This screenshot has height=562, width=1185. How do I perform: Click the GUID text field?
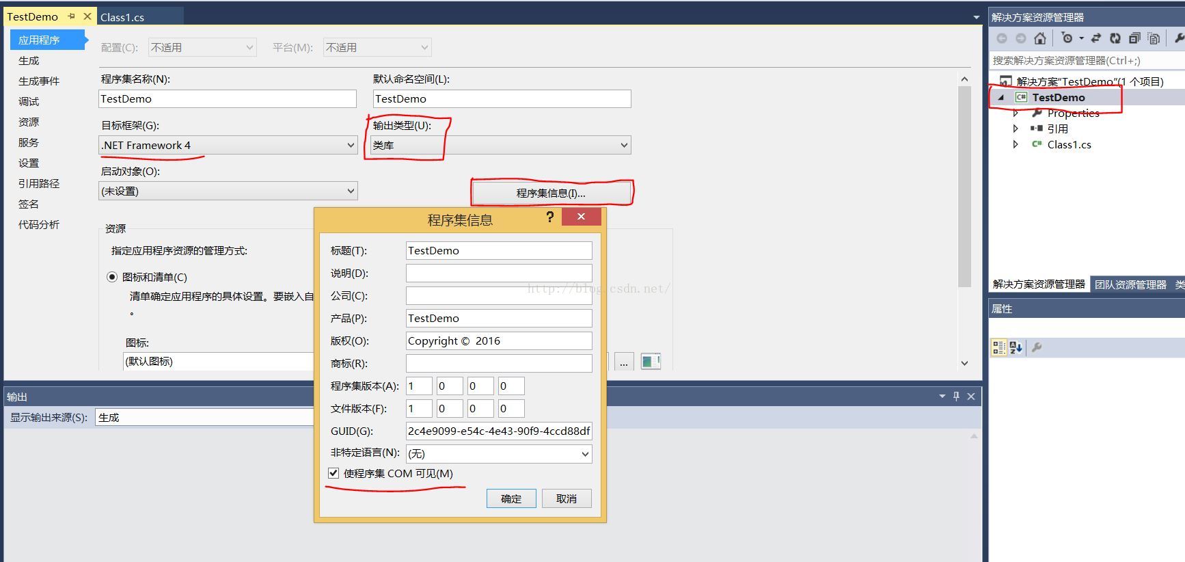point(499,431)
